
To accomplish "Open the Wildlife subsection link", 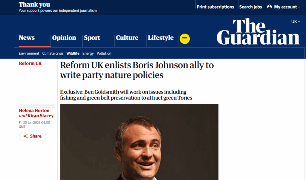I will point(73,54).
